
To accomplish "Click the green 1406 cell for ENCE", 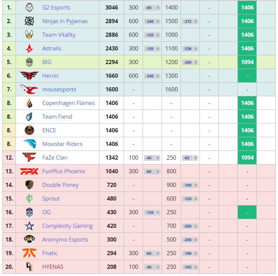I will (x=247, y=130).
